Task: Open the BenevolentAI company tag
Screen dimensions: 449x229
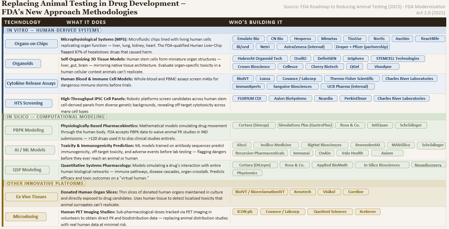Action: coord(368,145)
